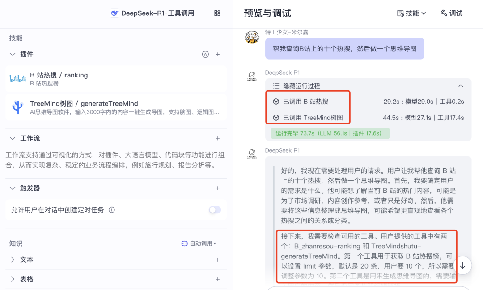Screen dimensions: 483x290
Task: Collapse the 工作流 section chevron
Action: (13, 138)
